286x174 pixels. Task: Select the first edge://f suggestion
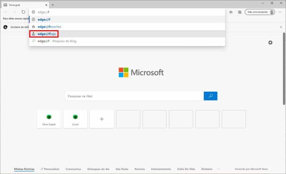(x=127, y=20)
